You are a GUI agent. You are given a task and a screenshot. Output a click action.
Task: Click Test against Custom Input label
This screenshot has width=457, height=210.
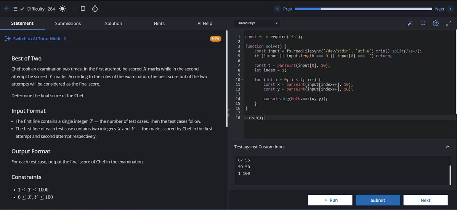260,146
